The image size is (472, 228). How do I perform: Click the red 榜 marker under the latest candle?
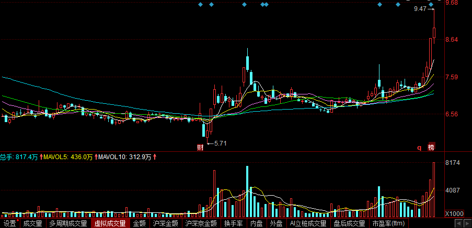pos(431,147)
